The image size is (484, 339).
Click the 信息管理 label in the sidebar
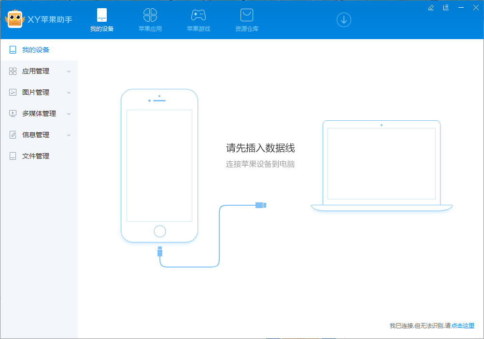tap(35, 135)
